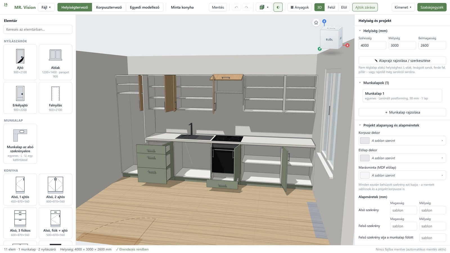The image size is (450, 253).
Task: Open the 3D cube display mode dropdown
Action: [264, 7]
